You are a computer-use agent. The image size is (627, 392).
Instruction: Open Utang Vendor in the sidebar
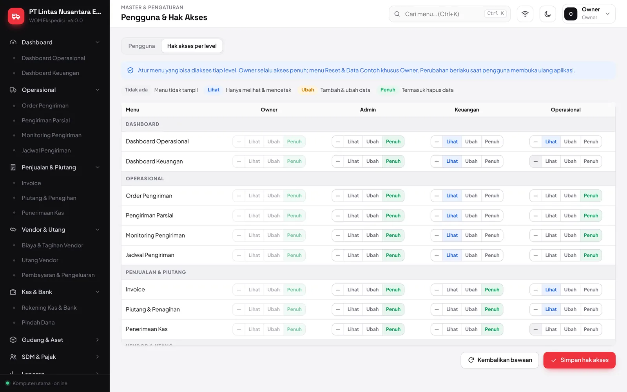pyautogui.click(x=40, y=260)
